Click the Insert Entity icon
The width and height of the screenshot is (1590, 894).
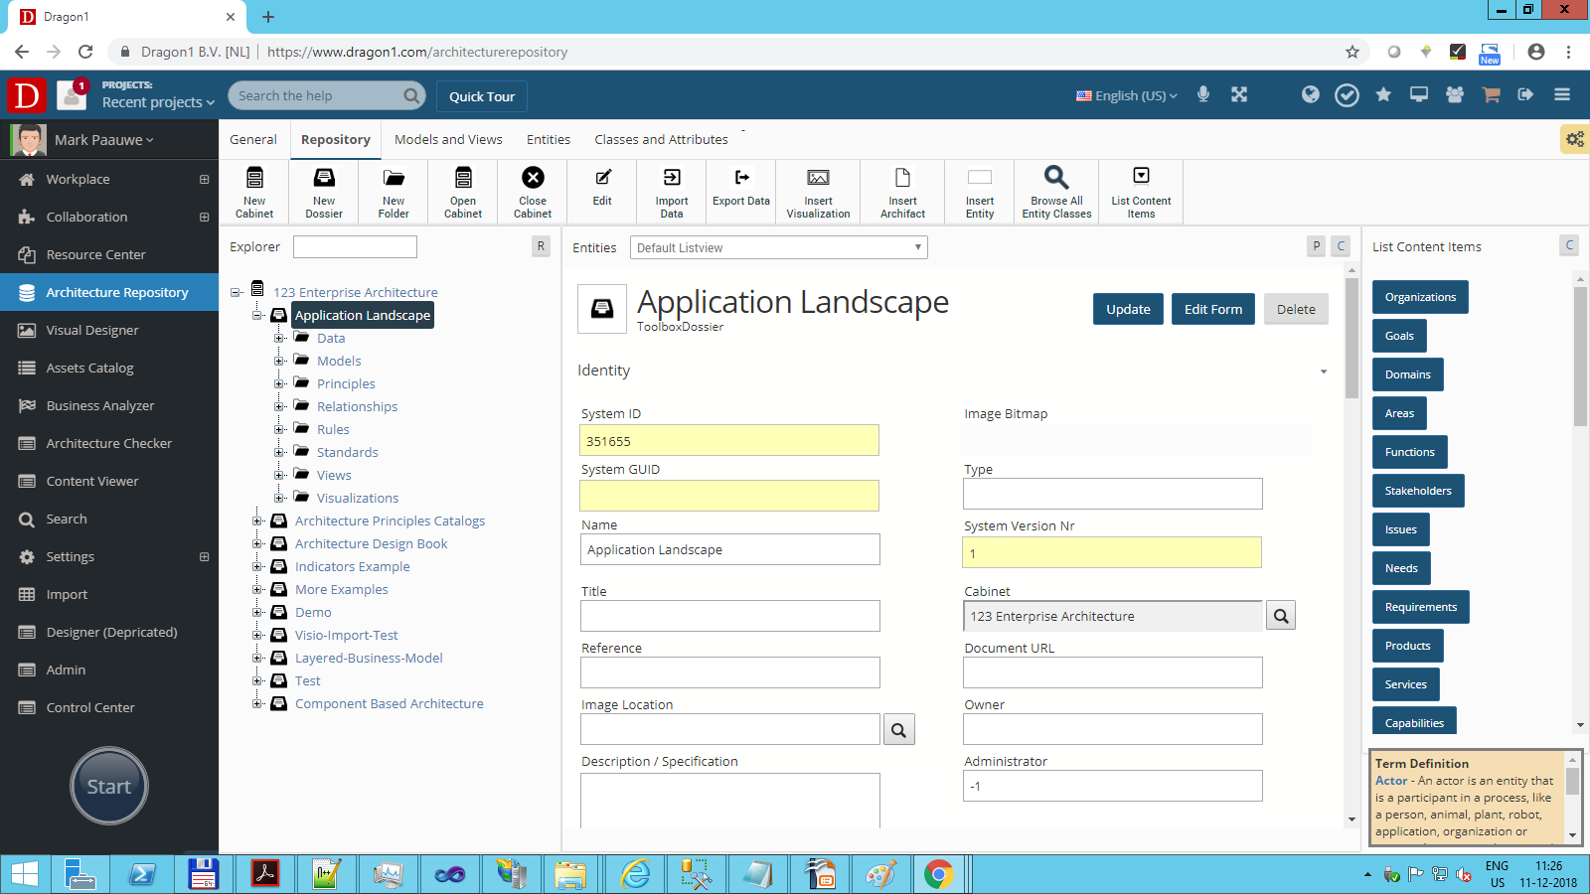(x=980, y=177)
